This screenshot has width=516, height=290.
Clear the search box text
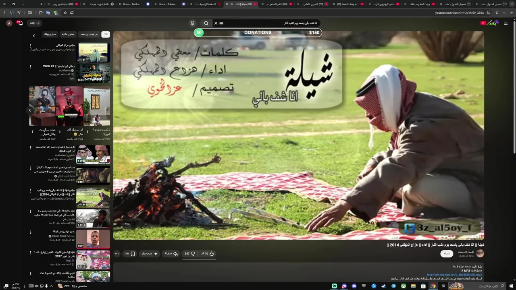tap(216, 23)
